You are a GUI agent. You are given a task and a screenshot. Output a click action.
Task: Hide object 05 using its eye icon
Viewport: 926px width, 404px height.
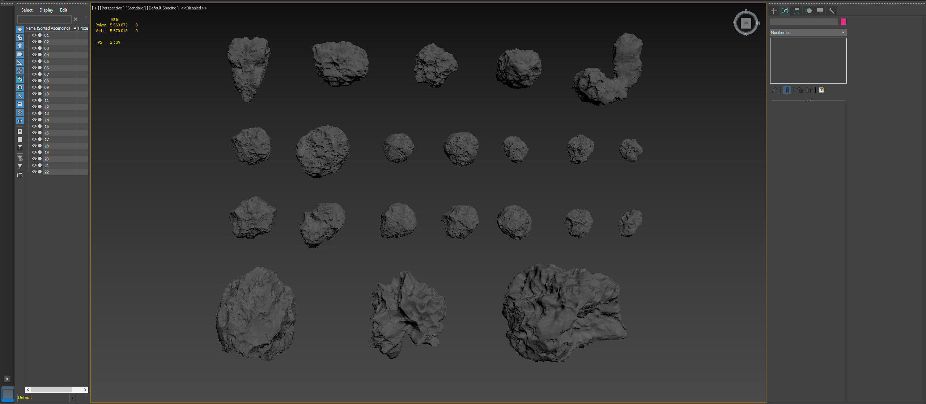pos(34,61)
